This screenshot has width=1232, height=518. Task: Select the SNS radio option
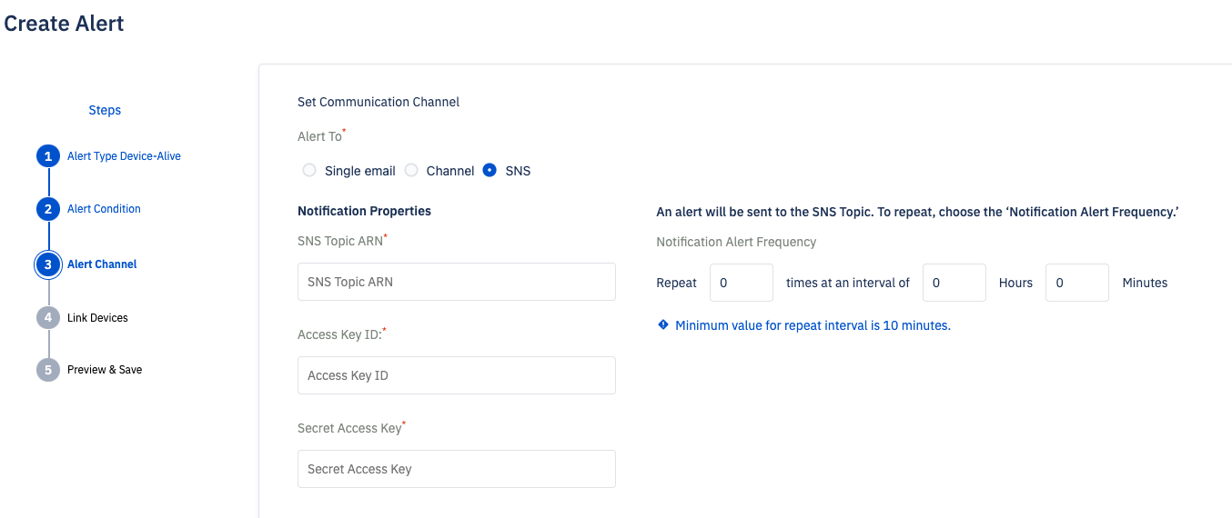coord(490,170)
